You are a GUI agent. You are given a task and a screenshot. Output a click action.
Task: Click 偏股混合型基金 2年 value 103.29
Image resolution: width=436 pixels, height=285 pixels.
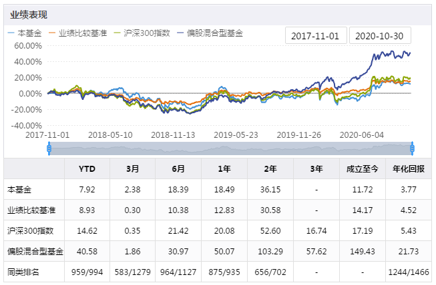(x=270, y=252)
